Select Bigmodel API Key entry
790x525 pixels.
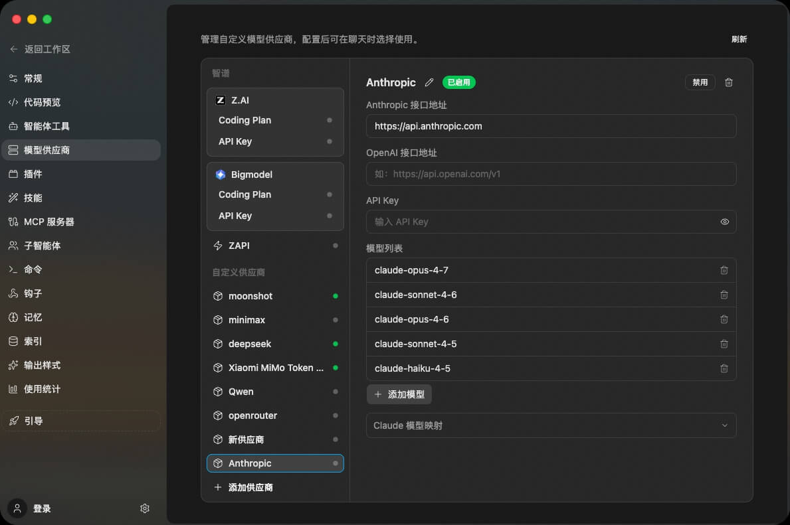click(275, 216)
